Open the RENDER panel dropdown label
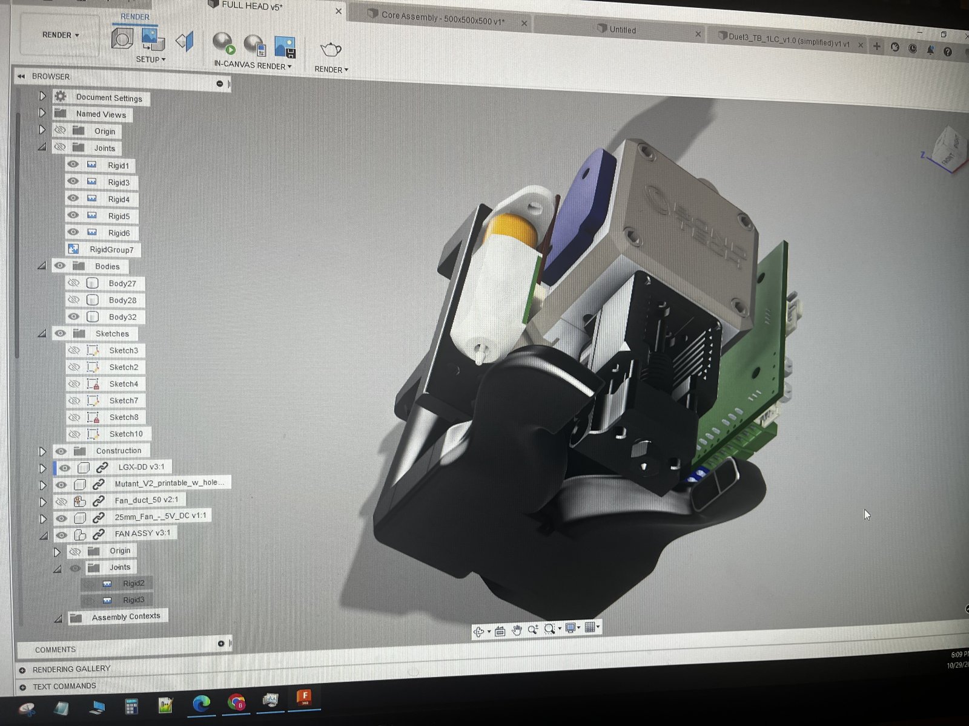 pos(331,70)
